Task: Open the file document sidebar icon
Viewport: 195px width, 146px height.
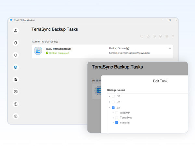Action: click(16, 79)
